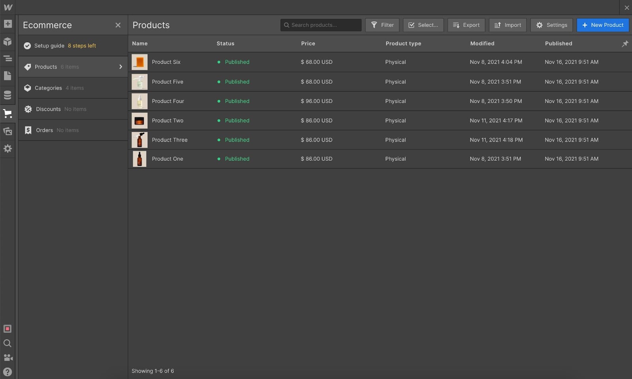Open the Pages panel
Image resolution: width=632 pixels, height=379 pixels.
pos(8,76)
